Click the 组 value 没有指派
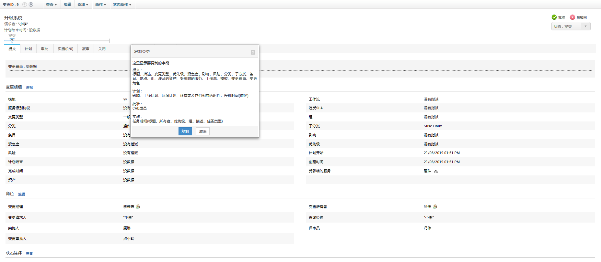Screen dimensions: 601x262 pos(431,117)
